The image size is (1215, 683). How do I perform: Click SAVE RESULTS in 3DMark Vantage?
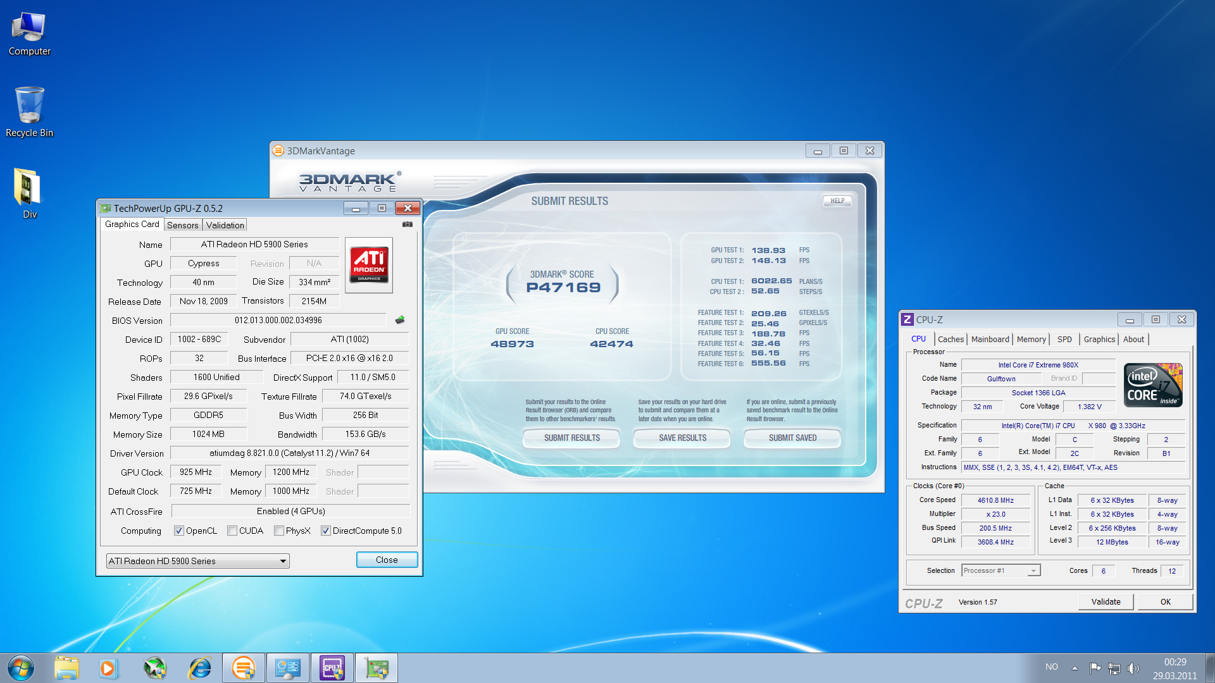tap(682, 438)
